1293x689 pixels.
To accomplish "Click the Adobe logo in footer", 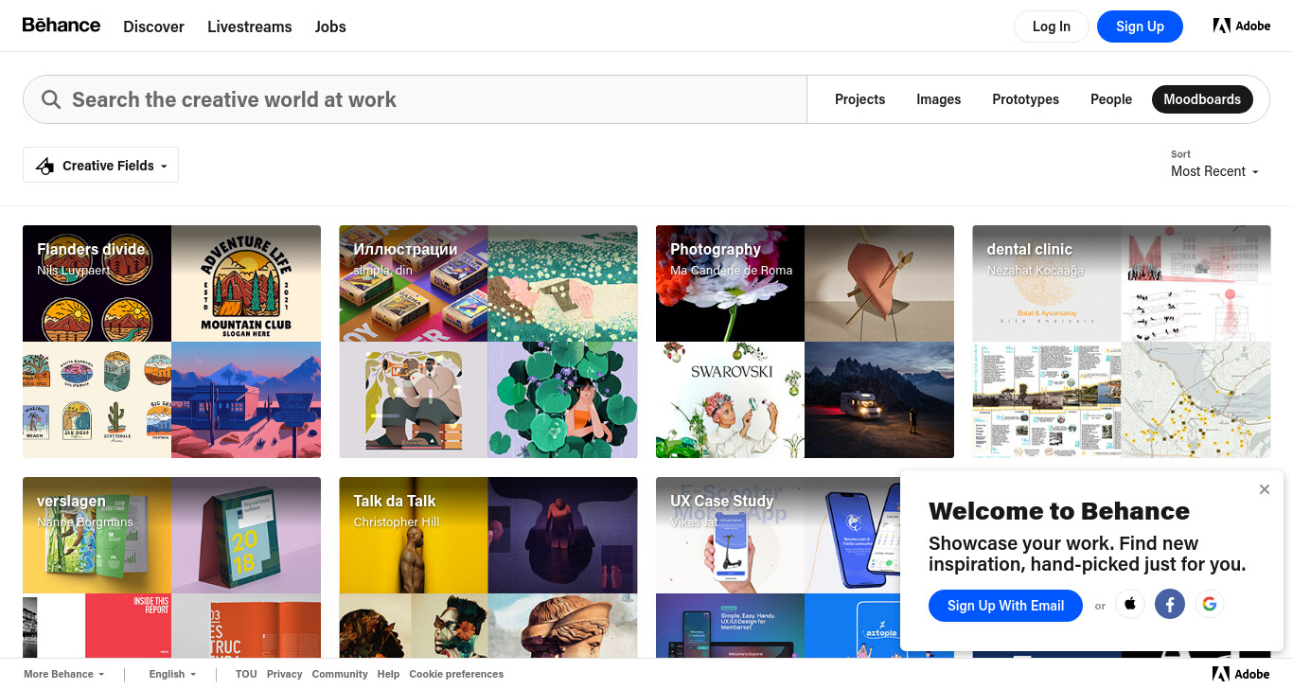I will coord(1242,674).
